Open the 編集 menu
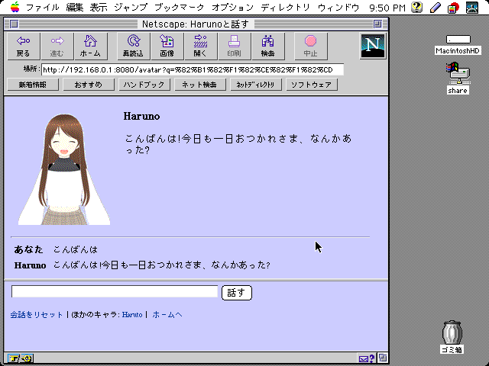 click(x=75, y=8)
